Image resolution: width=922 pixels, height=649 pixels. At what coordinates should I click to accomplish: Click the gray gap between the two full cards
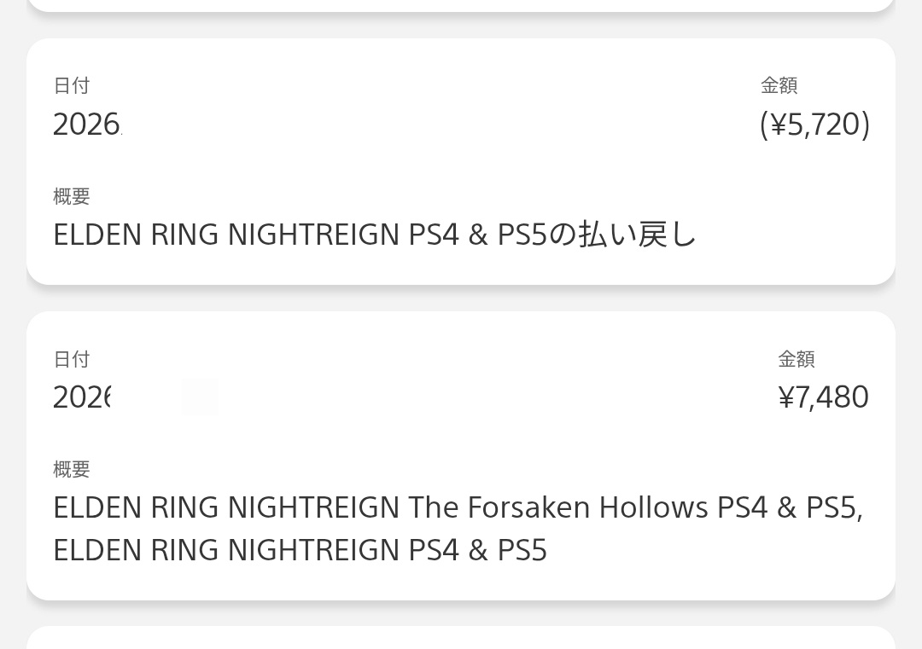point(461,298)
